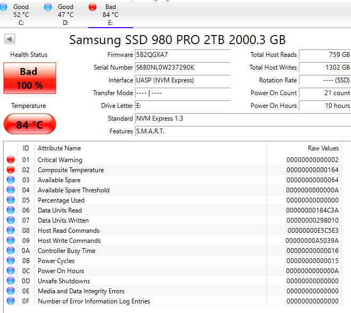The image size is (351, 313).
Task: Click the Total Host Writes value 1302 GB
Action: tap(325, 67)
